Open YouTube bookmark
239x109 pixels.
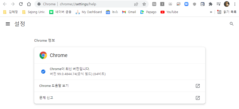point(169,12)
